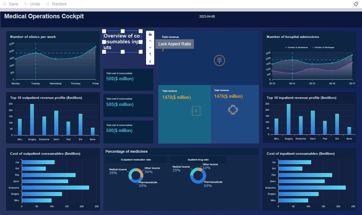Click the ledger notebook revenue icon

(196, 111)
